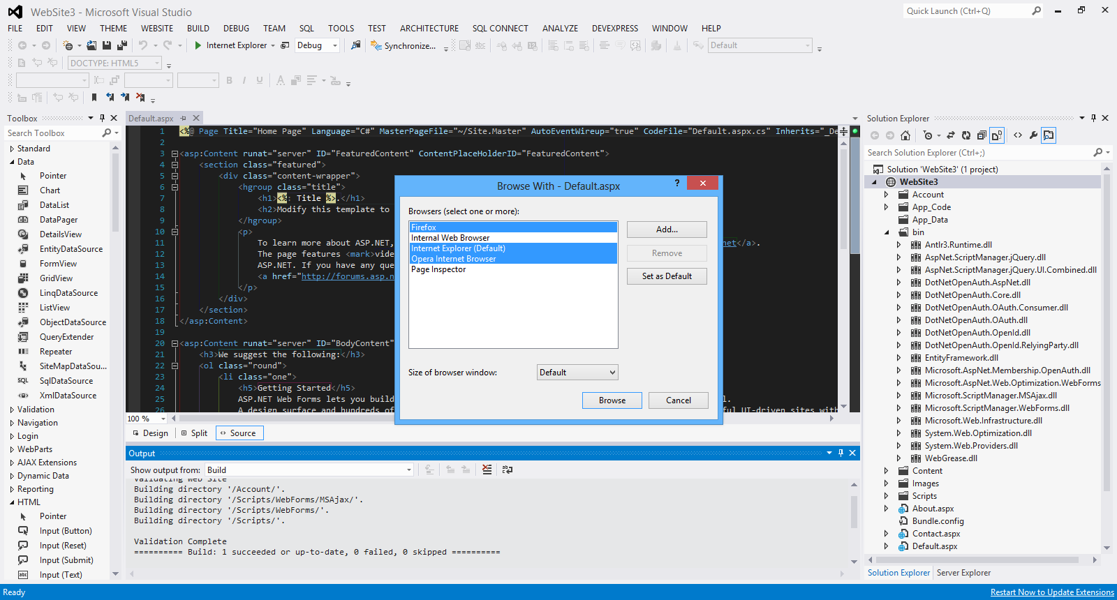
Task: Toggle Preview Selected Items in Solution Explorer
Action: (1049, 135)
